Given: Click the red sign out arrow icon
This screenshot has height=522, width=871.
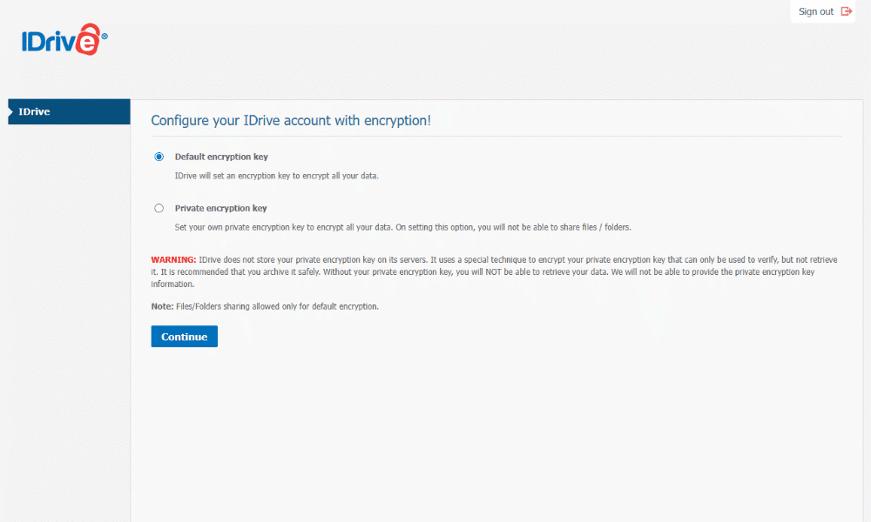Looking at the screenshot, I should tap(846, 11).
